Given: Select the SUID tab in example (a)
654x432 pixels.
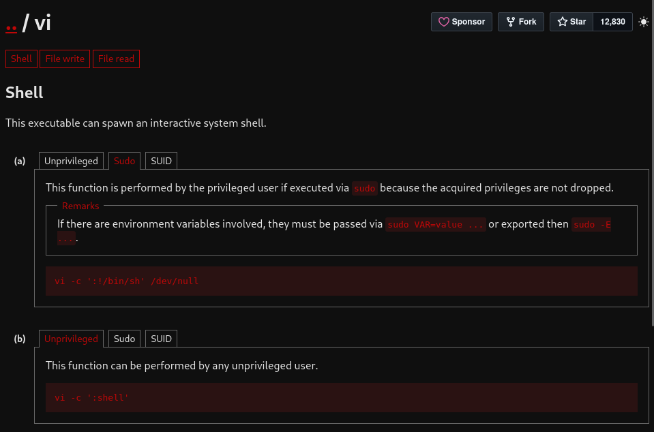Looking at the screenshot, I should pyautogui.click(x=161, y=161).
